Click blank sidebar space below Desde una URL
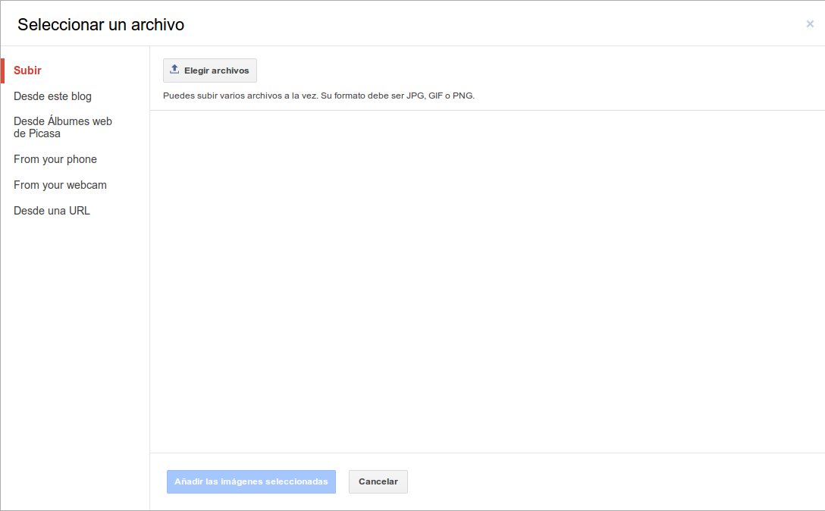 point(74,341)
